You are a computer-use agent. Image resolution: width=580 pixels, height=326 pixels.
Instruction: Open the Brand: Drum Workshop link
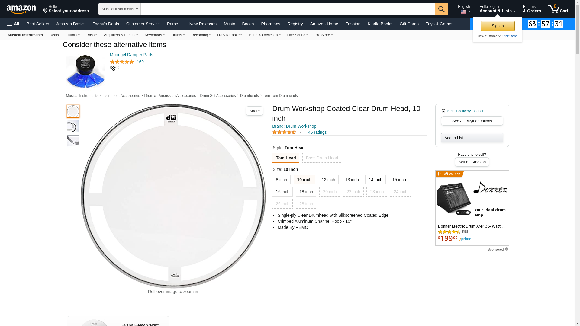[x=294, y=126]
